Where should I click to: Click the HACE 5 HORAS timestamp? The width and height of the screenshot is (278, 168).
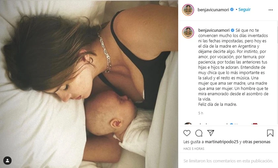194,149
